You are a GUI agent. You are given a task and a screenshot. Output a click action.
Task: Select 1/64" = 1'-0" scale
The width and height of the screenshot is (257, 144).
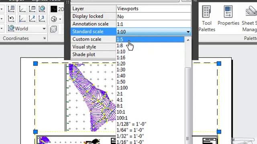click(150, 130)
